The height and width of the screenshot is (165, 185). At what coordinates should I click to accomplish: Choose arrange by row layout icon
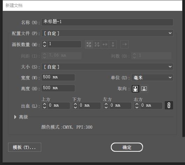tap(105, 44)
